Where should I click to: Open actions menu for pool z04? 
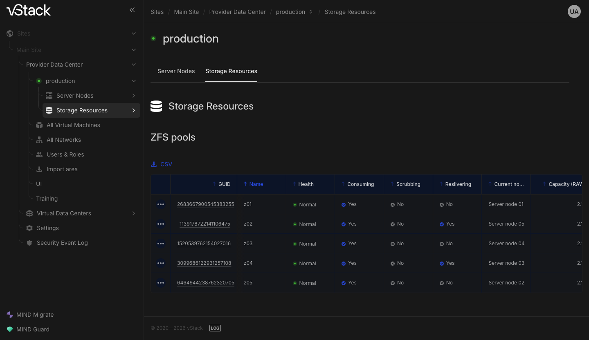pyautogui.click(x=161, y=263)
